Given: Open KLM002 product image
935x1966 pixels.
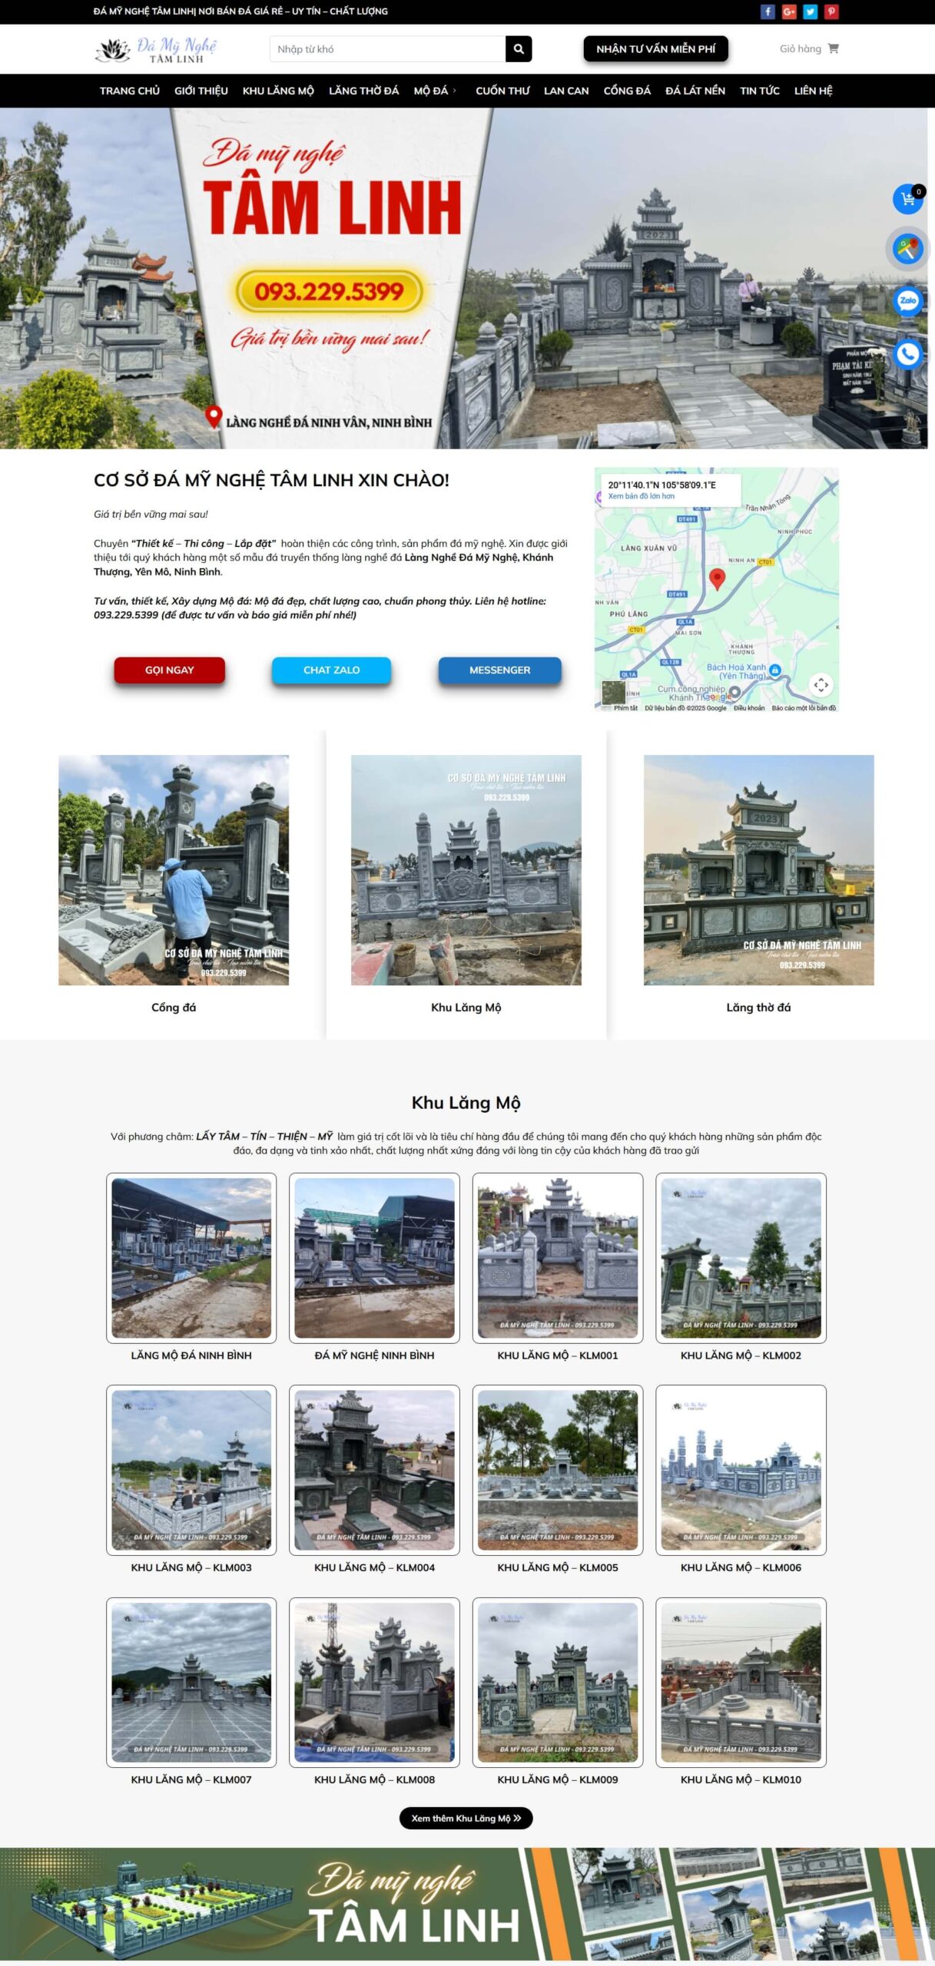Looking at the screenshot, I should 741,1258.
